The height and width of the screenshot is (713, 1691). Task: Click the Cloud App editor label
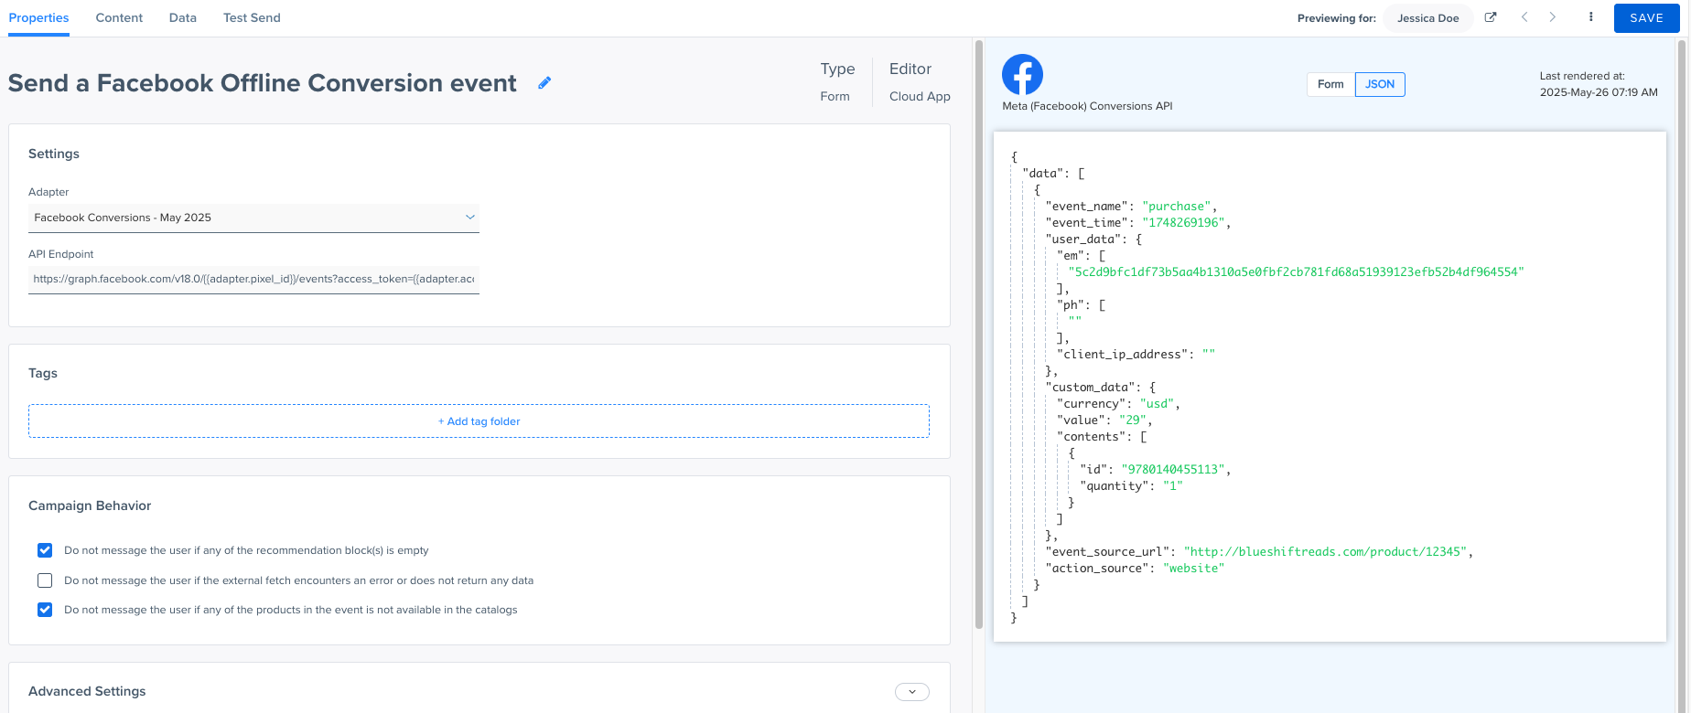pyautogui.click(x=920, y=96)
